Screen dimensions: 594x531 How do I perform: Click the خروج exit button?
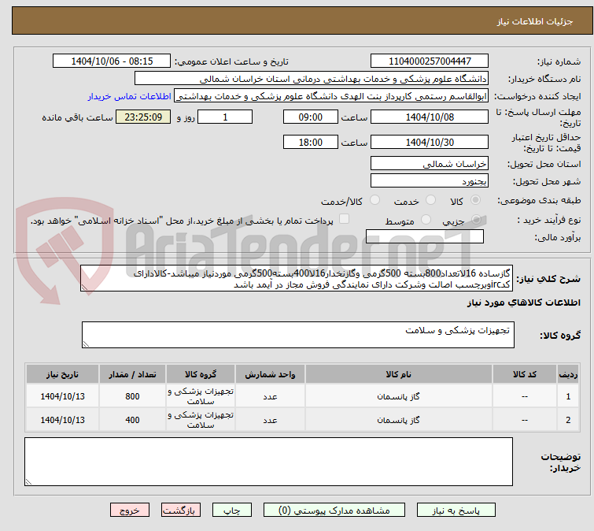tap(130, 511)
